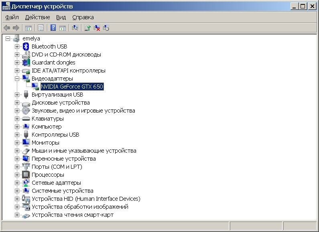Click the Процессоры chip icon
The width and height of the screenshot is (319, 232).
26,175
